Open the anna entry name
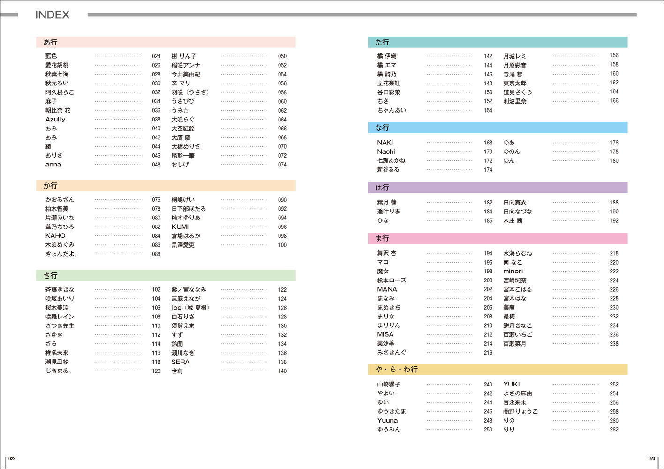664x469 pixels. pos(53,165)
